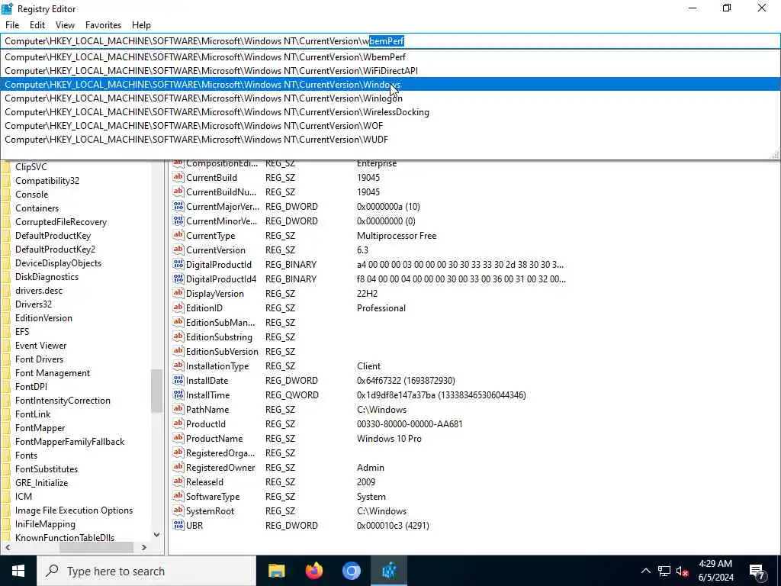Select the WbemPerf path suggestion
The height and width of the screenshot is (586, 781).
(x=390, y=56)
